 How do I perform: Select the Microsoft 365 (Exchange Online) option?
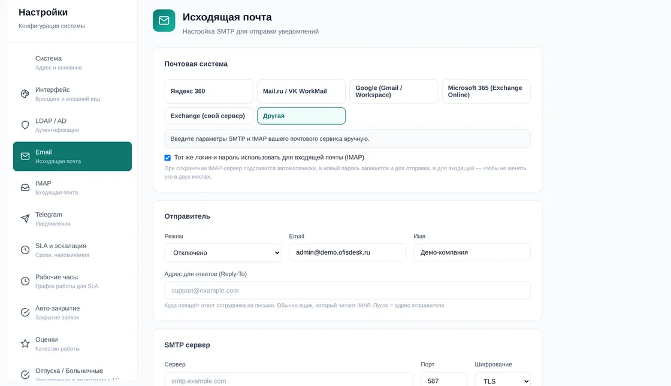486,91
